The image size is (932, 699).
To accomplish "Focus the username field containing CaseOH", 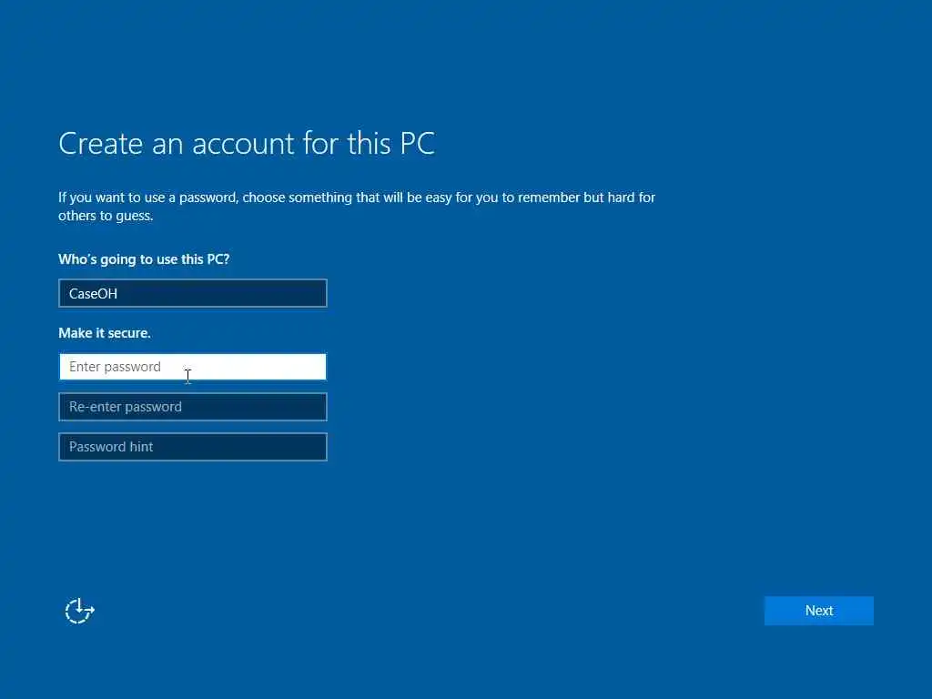I will click(x=193, y=293).
